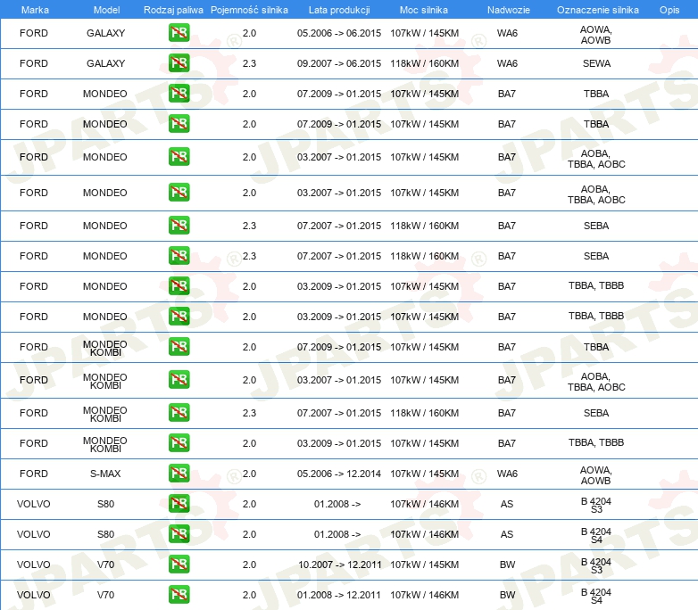Click the fuel icon for Volvo V70 10.2007 row
The height and width of the screenshot is (610, 698).
(x=179, y=564)
